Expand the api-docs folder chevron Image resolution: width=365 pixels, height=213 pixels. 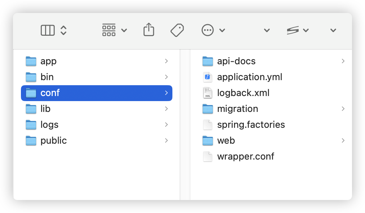[343, 61]
